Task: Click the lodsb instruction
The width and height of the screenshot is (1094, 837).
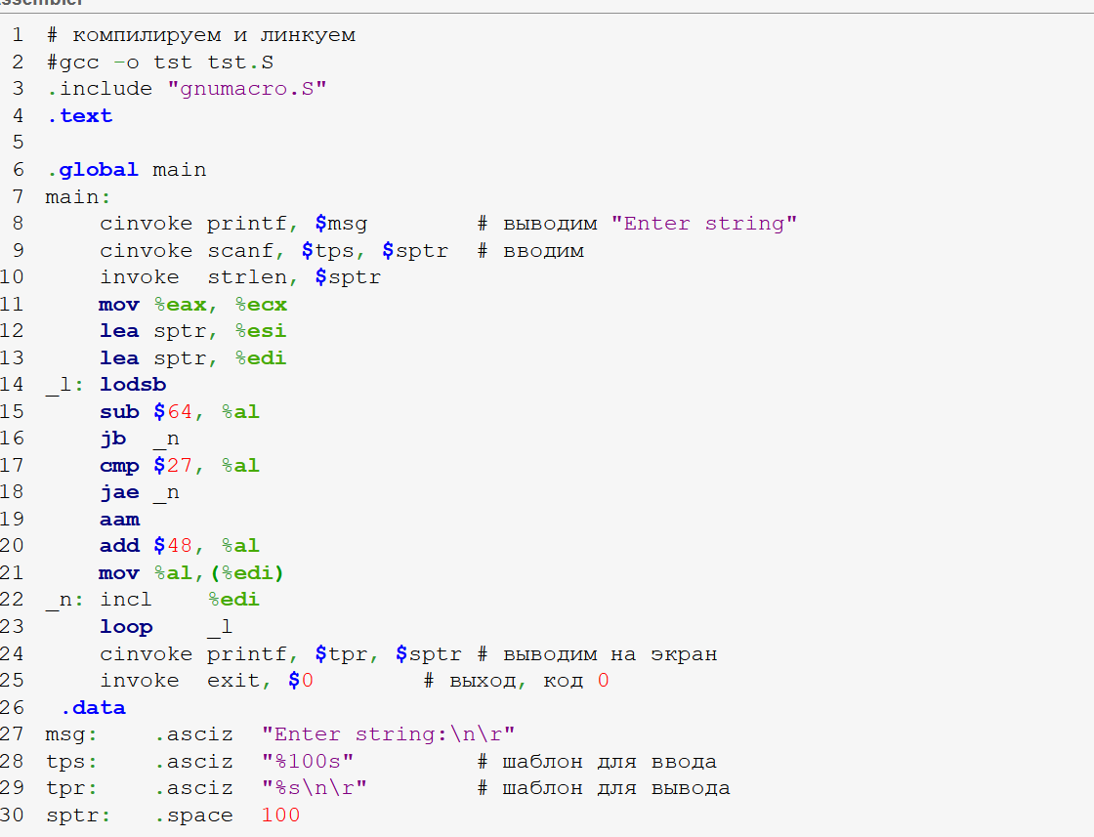Action: point(133,385)
